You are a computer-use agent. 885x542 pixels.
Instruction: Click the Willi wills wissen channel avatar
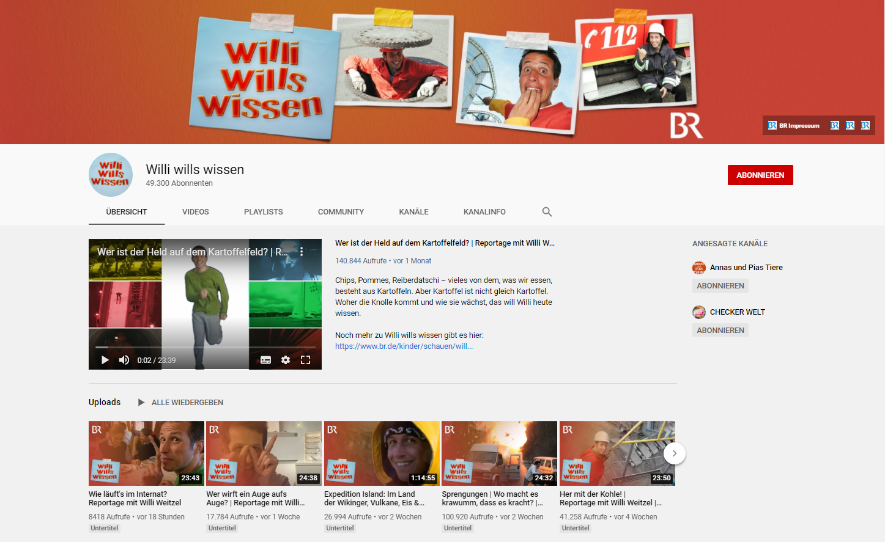[x=111, y=175]
